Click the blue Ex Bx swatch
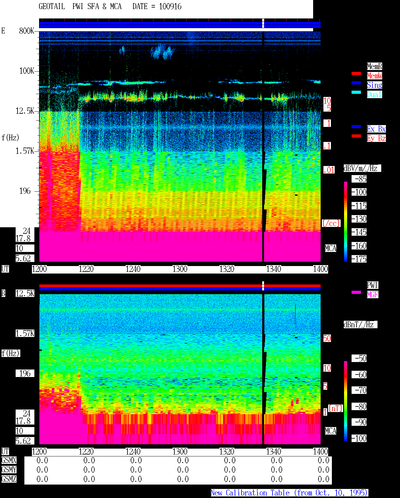The width and height of the screenshot is (400, 498). [356, 127]
